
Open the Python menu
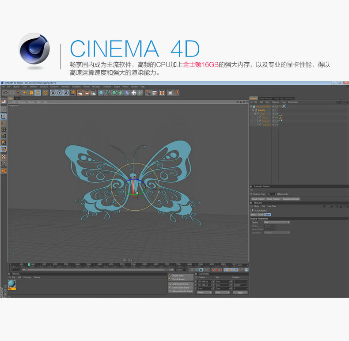(125, 87)
